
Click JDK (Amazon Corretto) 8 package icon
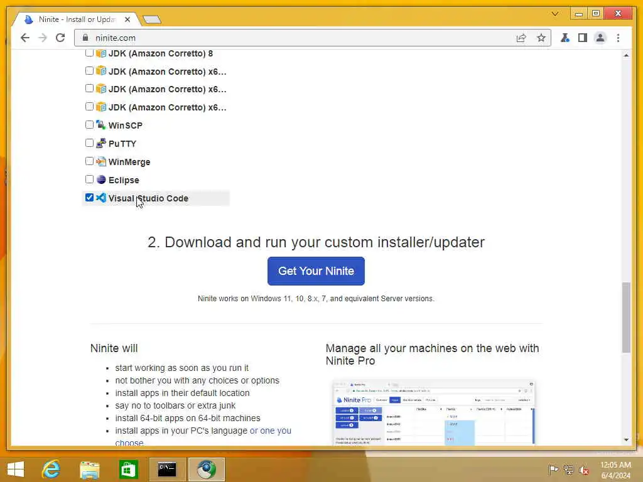pyautogui.click(x=101, y=53)
